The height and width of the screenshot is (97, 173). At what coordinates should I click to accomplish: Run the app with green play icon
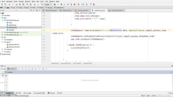[55, 4]
